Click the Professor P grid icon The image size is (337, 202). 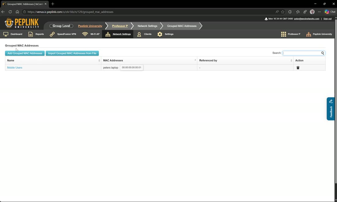coord(283,34)
